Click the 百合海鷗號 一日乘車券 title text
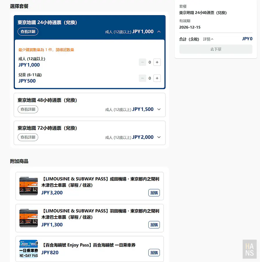This screenshot has height=262, width=260. click(89, 245)
